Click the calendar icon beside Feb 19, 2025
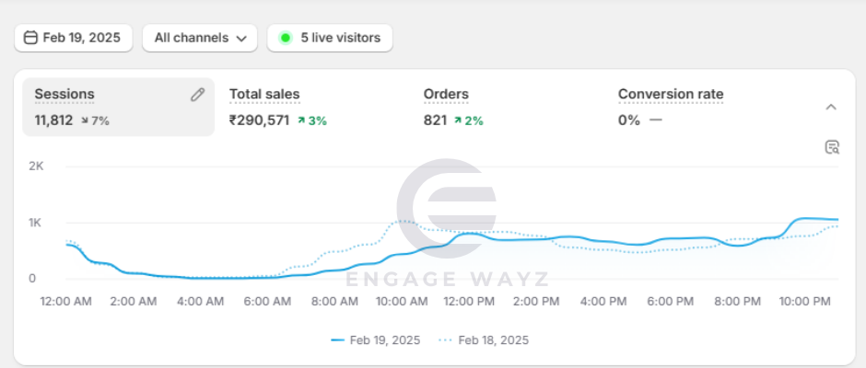This screenshot has height=368, width=866. (30, 38)
